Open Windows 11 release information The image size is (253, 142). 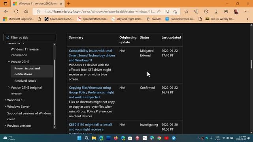click(25, 52)
